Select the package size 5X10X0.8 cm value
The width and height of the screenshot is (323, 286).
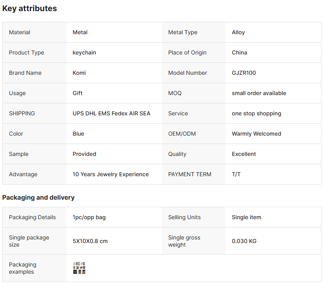pyautogui.click(x=90, y=241)
